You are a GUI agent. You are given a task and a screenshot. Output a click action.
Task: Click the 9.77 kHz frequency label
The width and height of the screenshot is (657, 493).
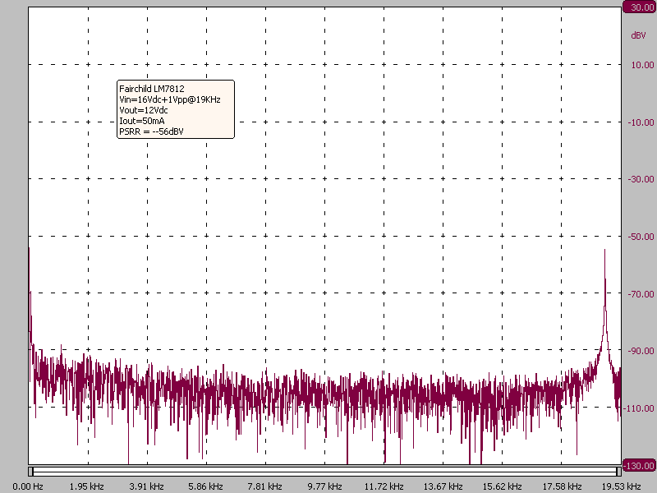coord(324,486)
